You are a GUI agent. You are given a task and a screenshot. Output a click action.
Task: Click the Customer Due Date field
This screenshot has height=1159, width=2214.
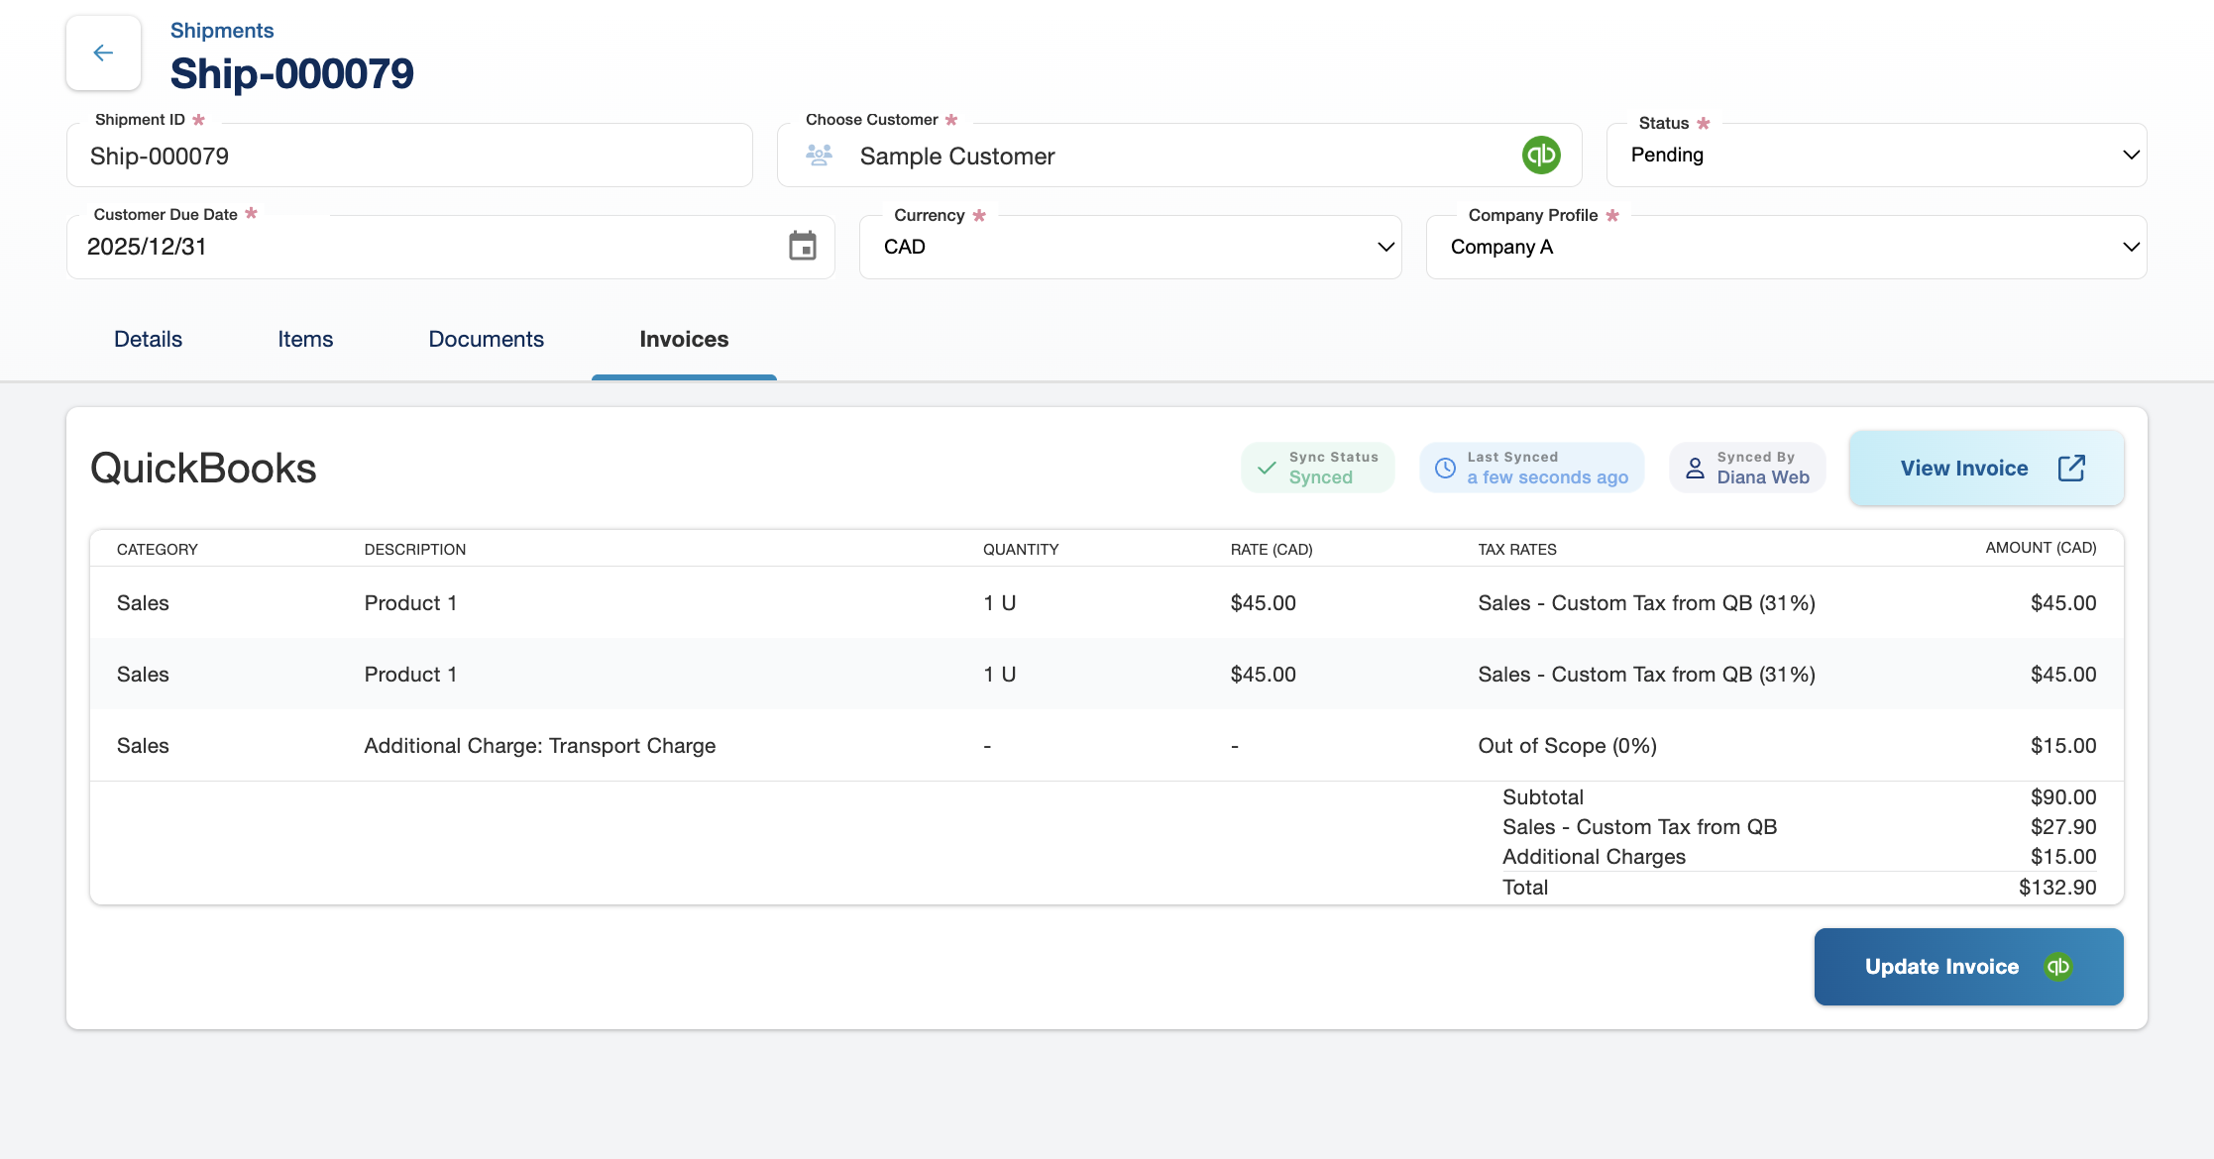click(x=426, y=248)
